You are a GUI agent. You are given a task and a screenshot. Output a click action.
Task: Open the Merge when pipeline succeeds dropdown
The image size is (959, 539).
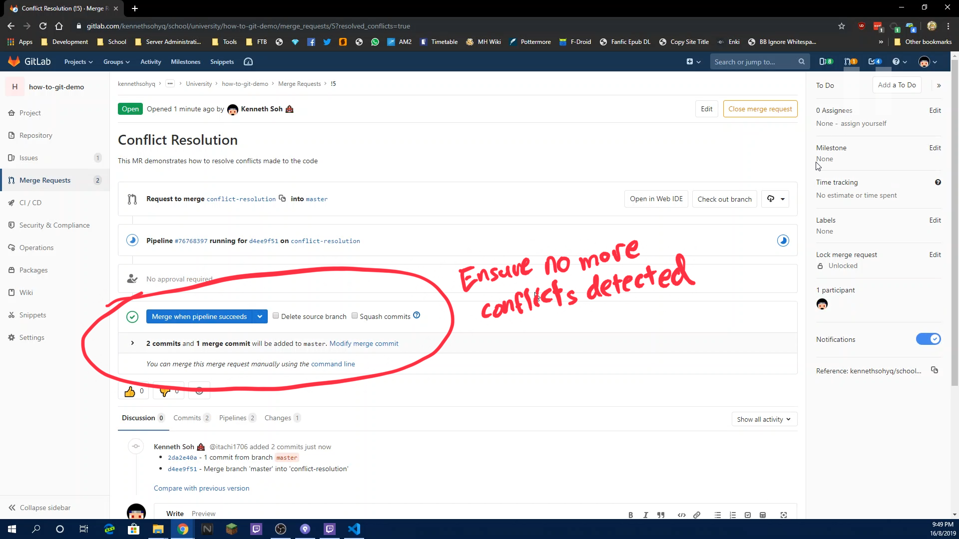tap(260, 316)
